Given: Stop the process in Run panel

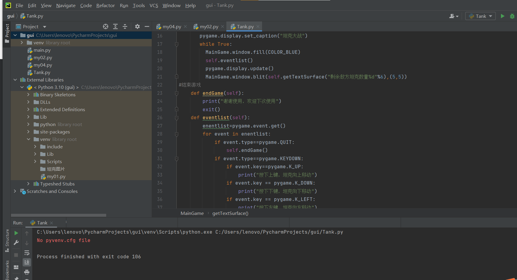Looking at the screenshot, I should 16,255.
